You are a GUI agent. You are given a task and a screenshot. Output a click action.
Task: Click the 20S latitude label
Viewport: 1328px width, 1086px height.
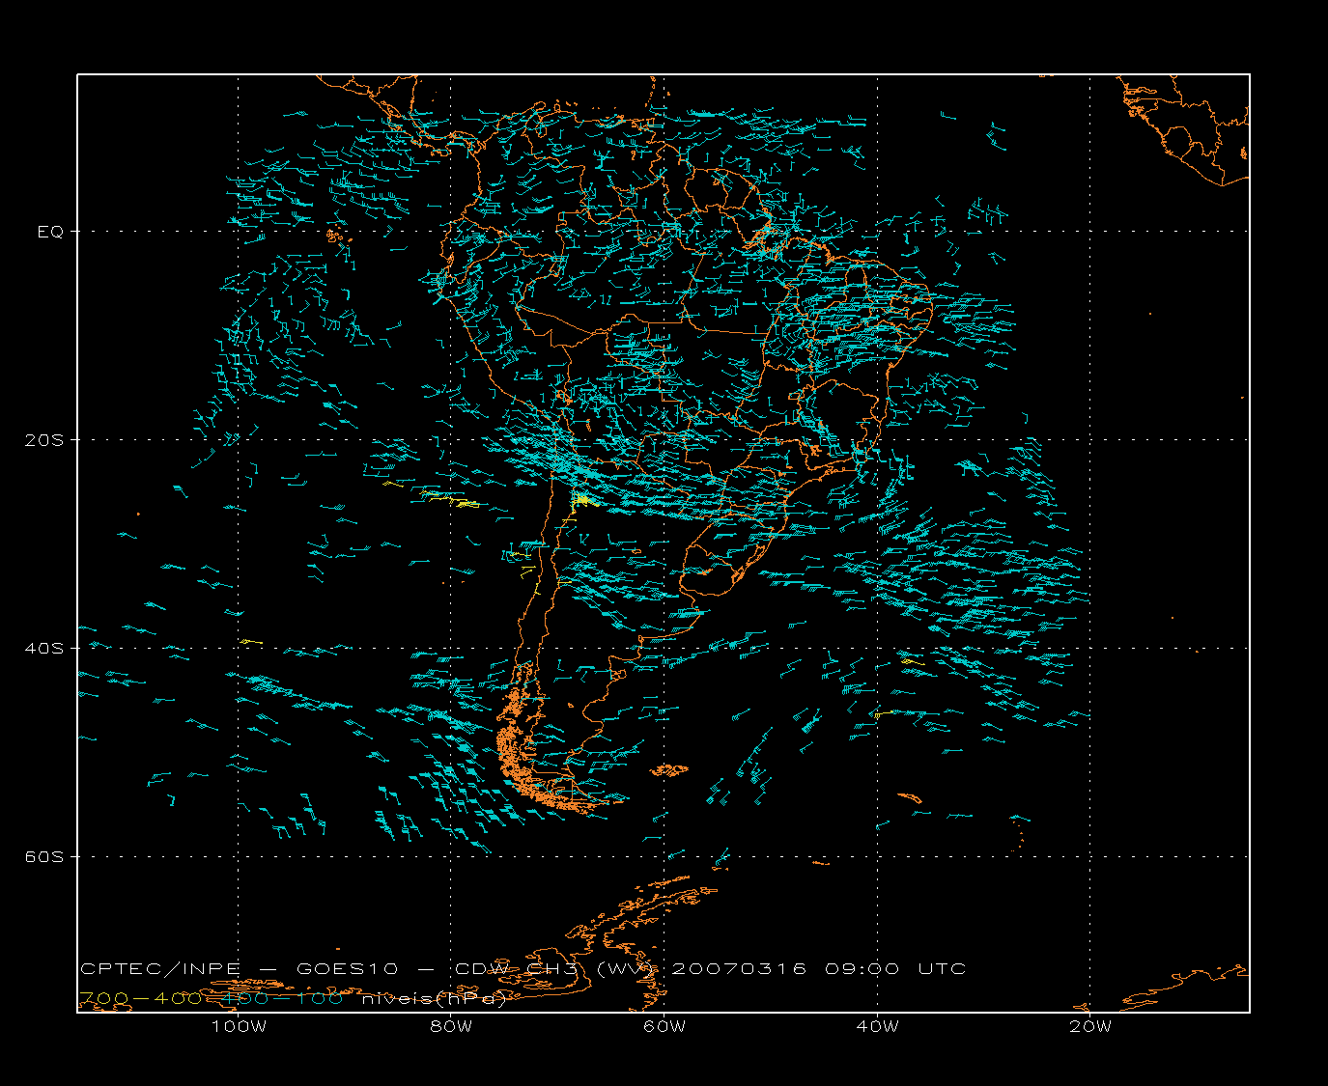click(x=43, y=440)
